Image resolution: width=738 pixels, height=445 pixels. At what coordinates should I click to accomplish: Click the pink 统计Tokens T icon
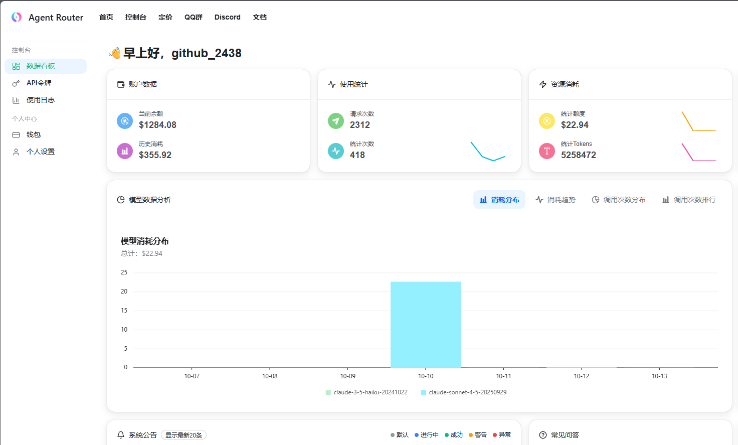coord(547,151)
